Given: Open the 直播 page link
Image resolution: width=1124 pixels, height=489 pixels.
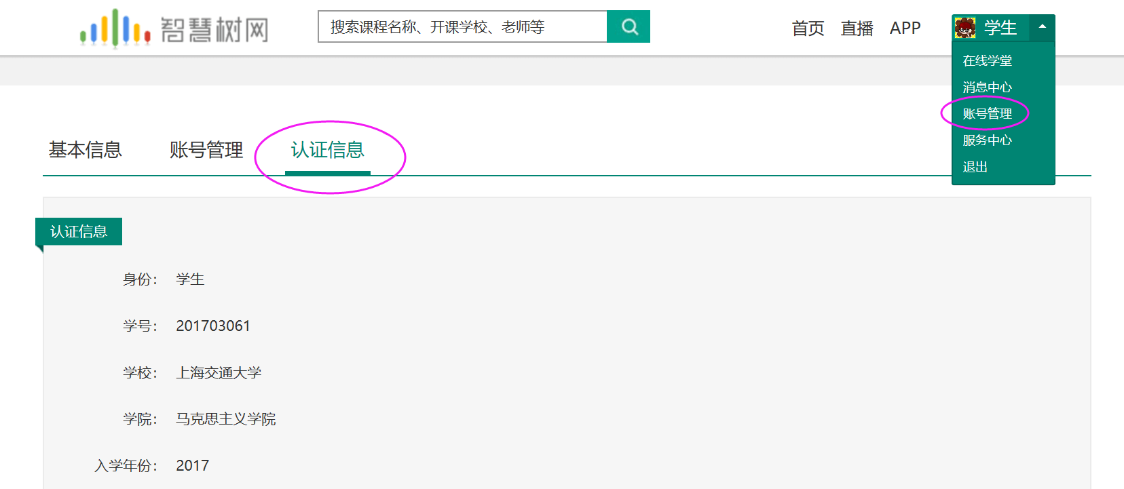Looking at the screenshot, I should point(857,28).
